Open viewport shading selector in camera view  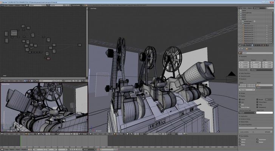click(x=39, y=134)
